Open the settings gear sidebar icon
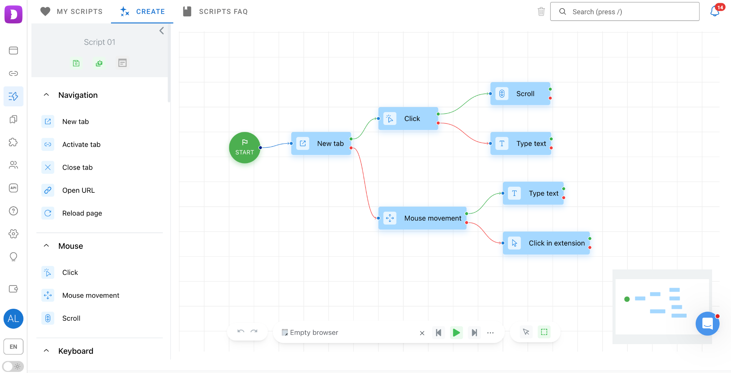Screen dimensions: 731x373 [x=14, y=234]
